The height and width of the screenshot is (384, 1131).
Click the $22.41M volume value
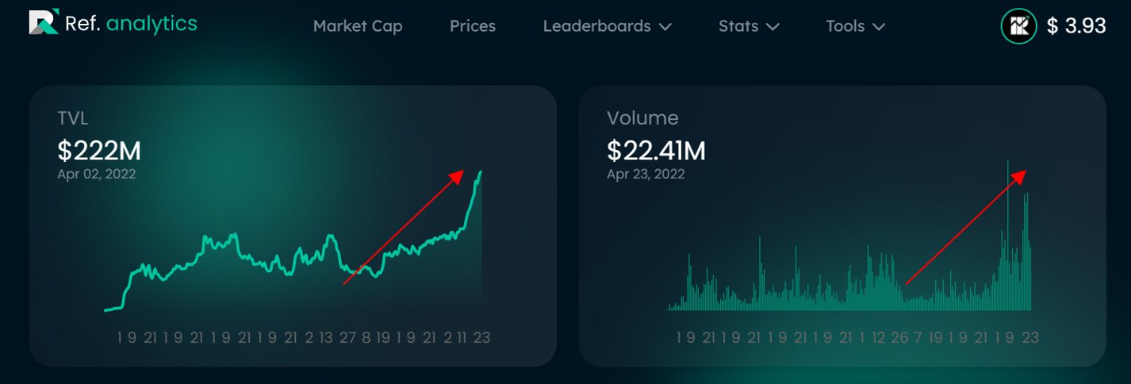pyautogui.click(x=656, y=150)
